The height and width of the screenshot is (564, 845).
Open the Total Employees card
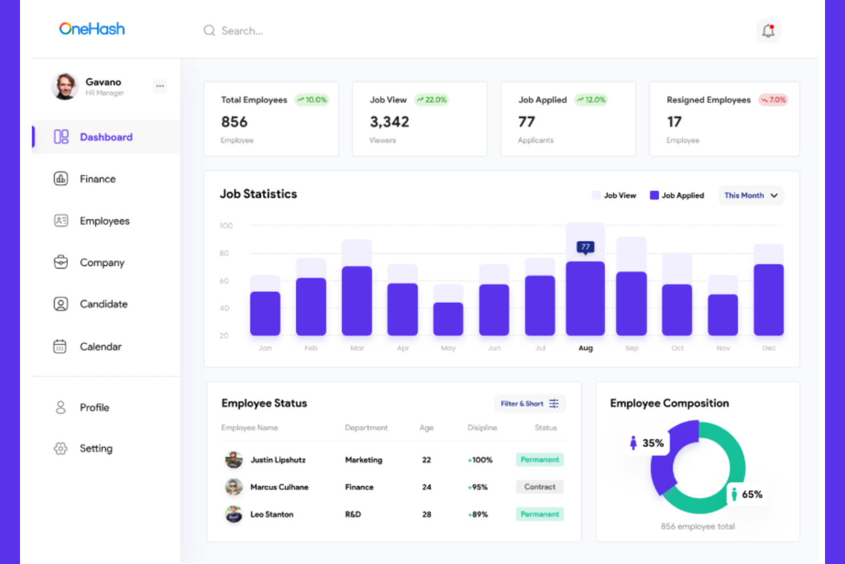(x=271, y=119)
